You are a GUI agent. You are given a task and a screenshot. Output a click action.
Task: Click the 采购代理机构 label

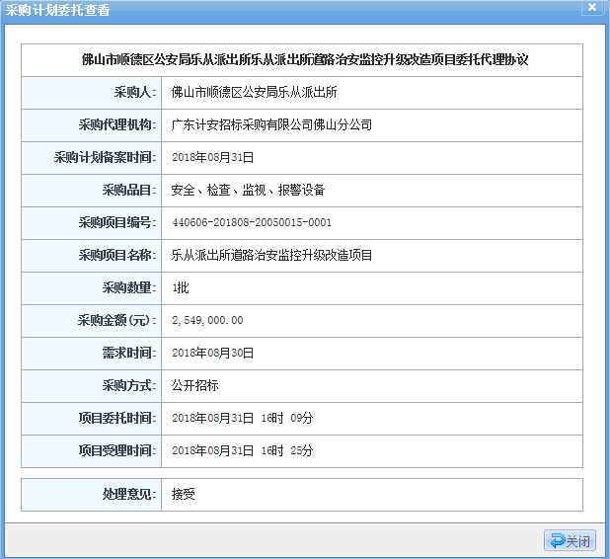click(117, 125)
